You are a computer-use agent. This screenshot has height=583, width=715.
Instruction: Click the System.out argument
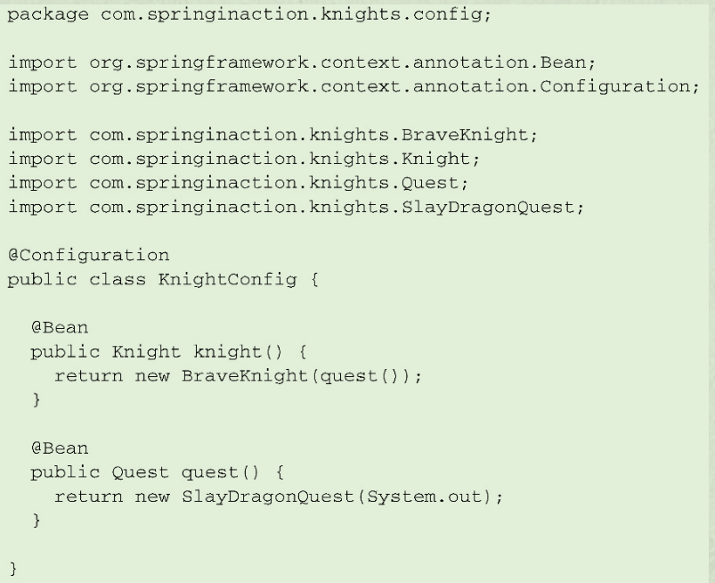[425, 497]
